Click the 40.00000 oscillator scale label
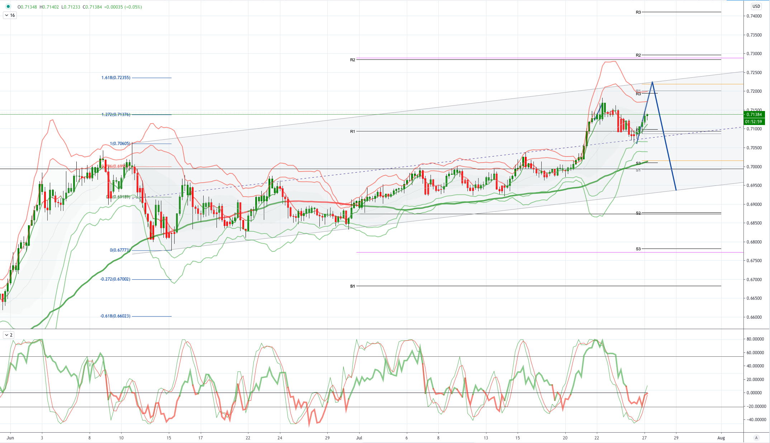The width and height of the screenshot is (770, 443). click(755, 366)
